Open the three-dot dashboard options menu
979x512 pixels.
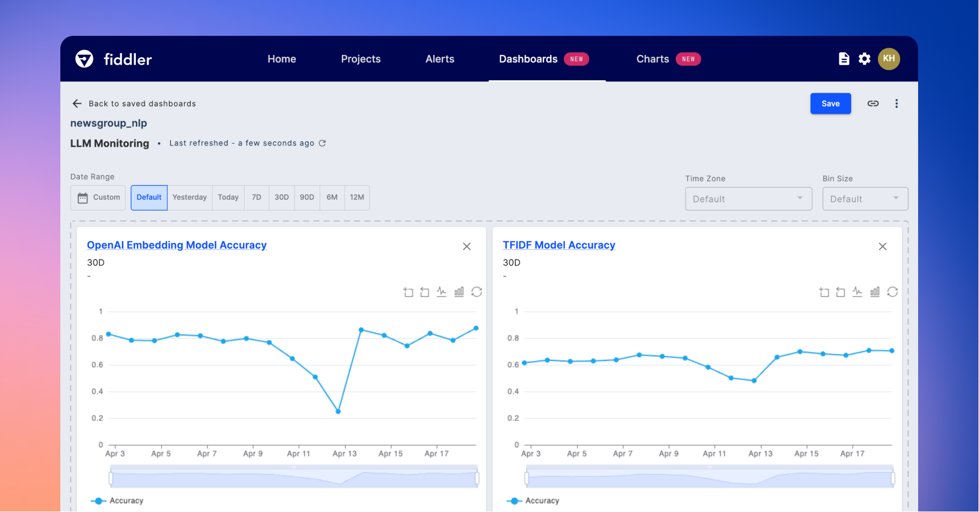point(896,103)
